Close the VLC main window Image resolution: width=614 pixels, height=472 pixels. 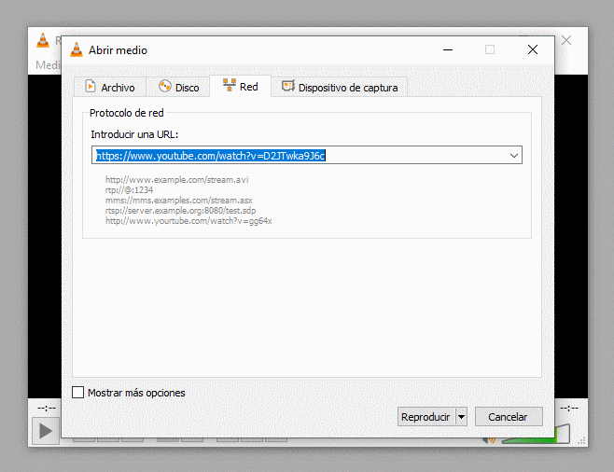coord(566,40)
